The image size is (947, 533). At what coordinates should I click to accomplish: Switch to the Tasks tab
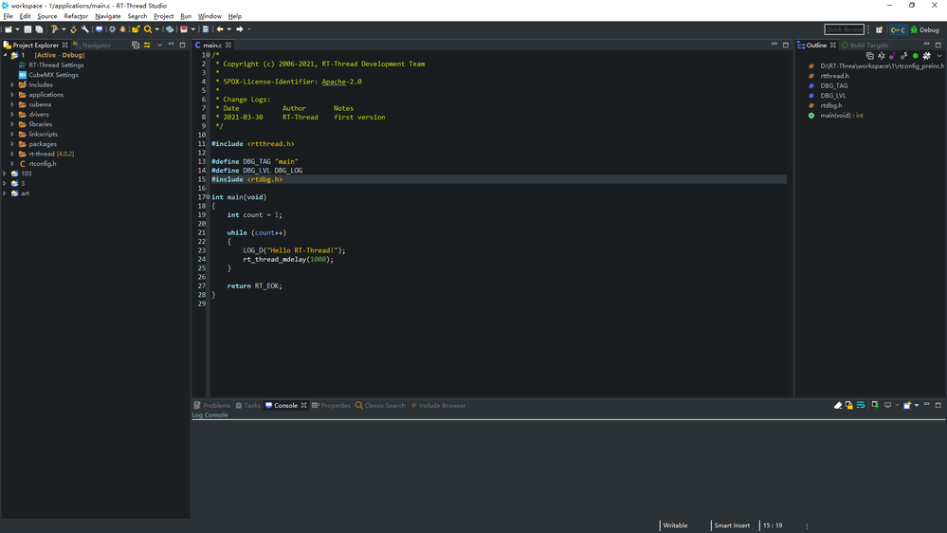[x=247, y=406]
